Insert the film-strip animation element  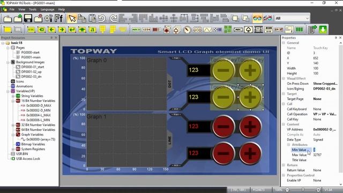tap(258, 29)
